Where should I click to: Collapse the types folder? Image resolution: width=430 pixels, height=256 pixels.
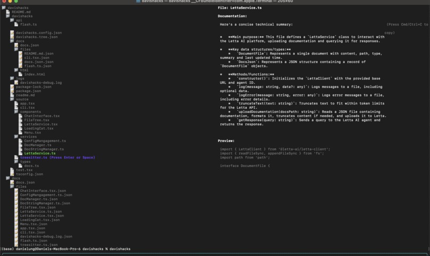[x=16, y=162]
